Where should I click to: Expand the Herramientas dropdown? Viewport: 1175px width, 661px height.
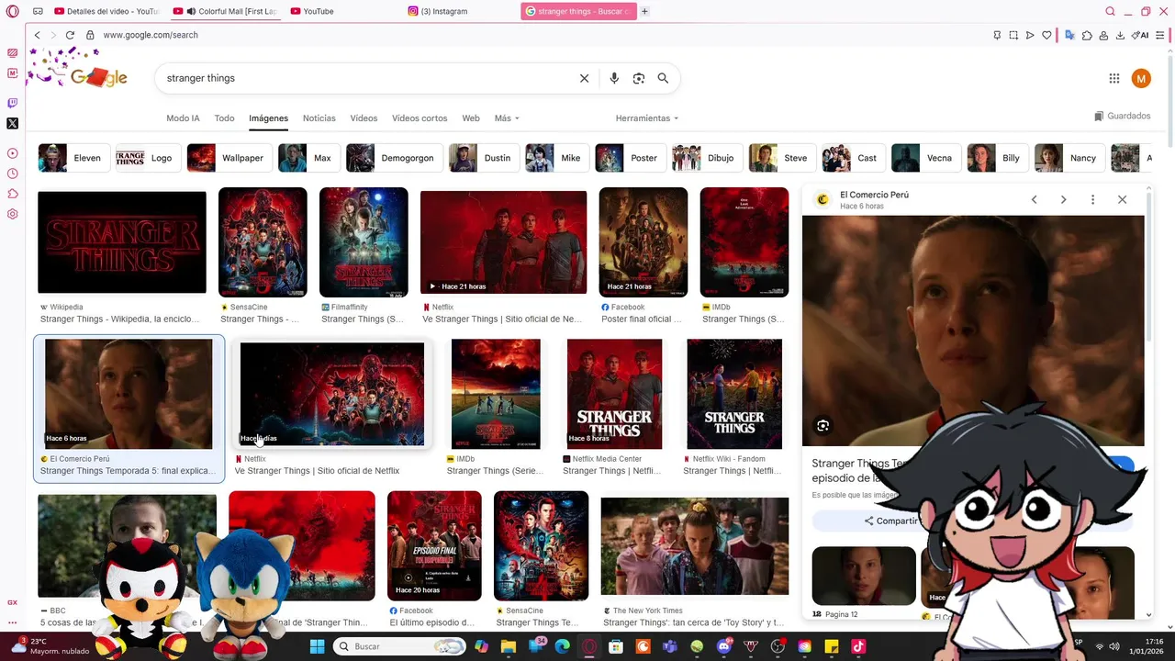[x=647, y=118]
